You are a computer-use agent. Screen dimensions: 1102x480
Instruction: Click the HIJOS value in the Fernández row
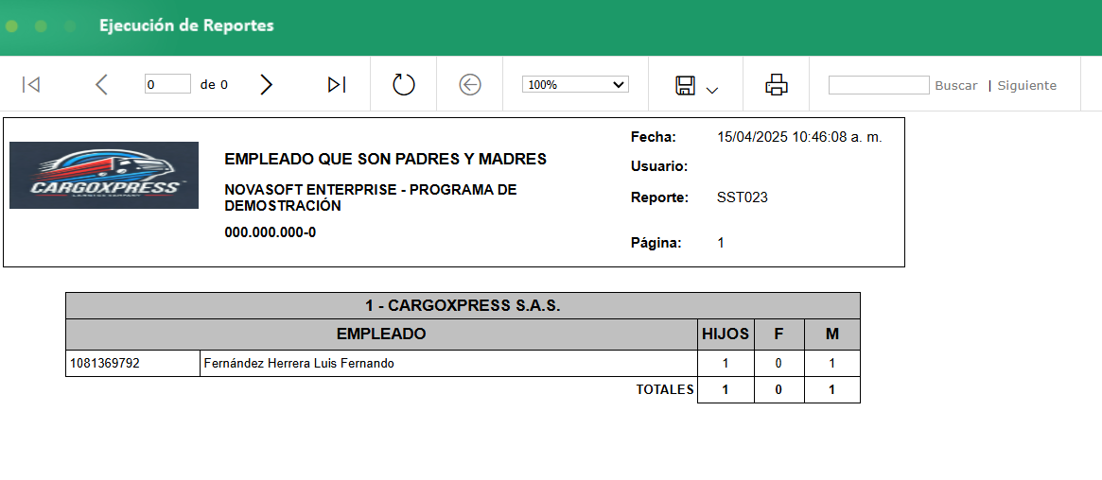click(726, 364)
